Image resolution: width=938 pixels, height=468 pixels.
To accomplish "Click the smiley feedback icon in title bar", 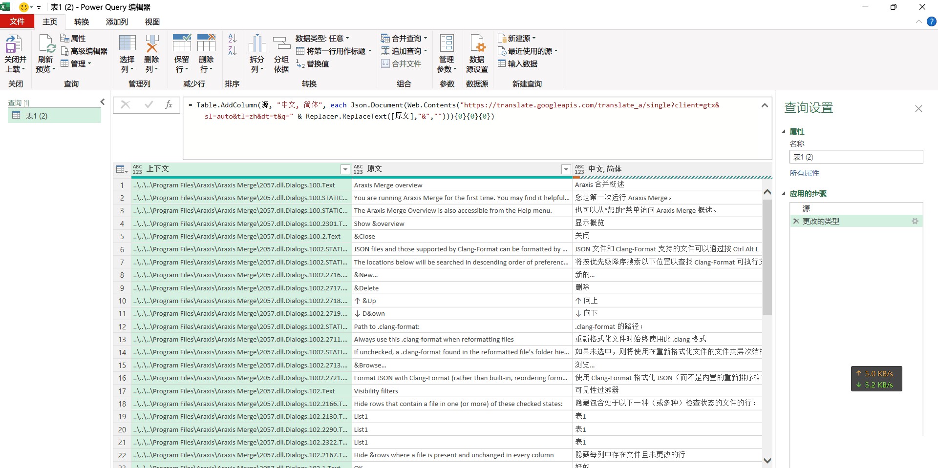I will point(23,7).
